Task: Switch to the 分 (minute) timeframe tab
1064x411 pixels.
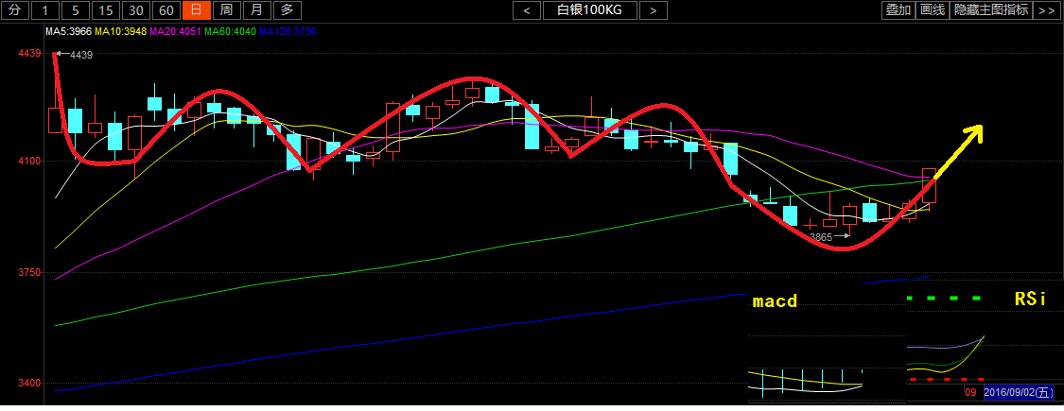Action: click(14, 10)
